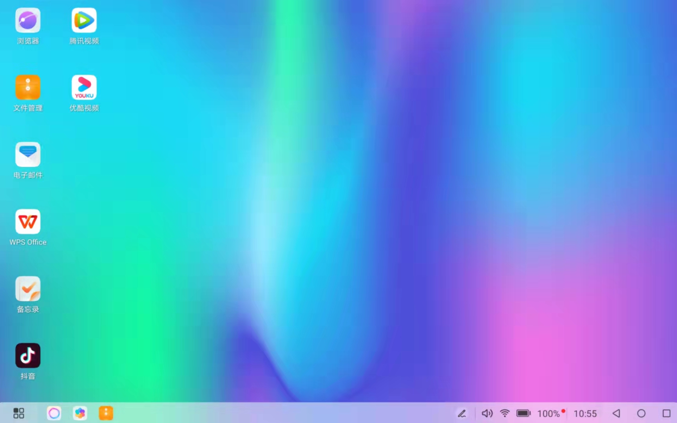Tap the Back triangle navigation button
677x423 pixels.
tap(616, 413)
